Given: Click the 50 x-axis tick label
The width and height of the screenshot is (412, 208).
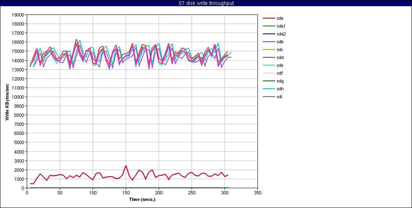Looking at the screenshot, I should tap(60, 193).
